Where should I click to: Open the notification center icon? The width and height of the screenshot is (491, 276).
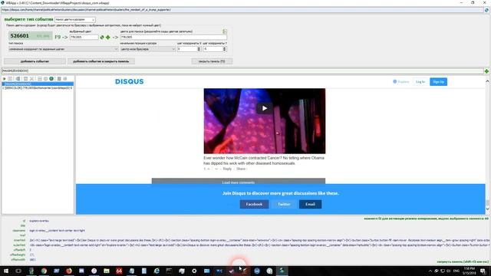pos(483,271)
